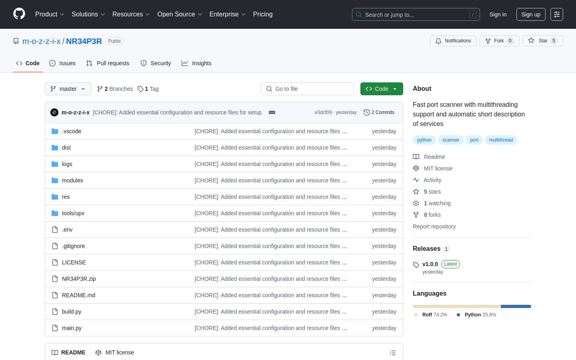Open the NR34P3R.zip file
Screen dimensions: 576x360
tap(79, 279)
